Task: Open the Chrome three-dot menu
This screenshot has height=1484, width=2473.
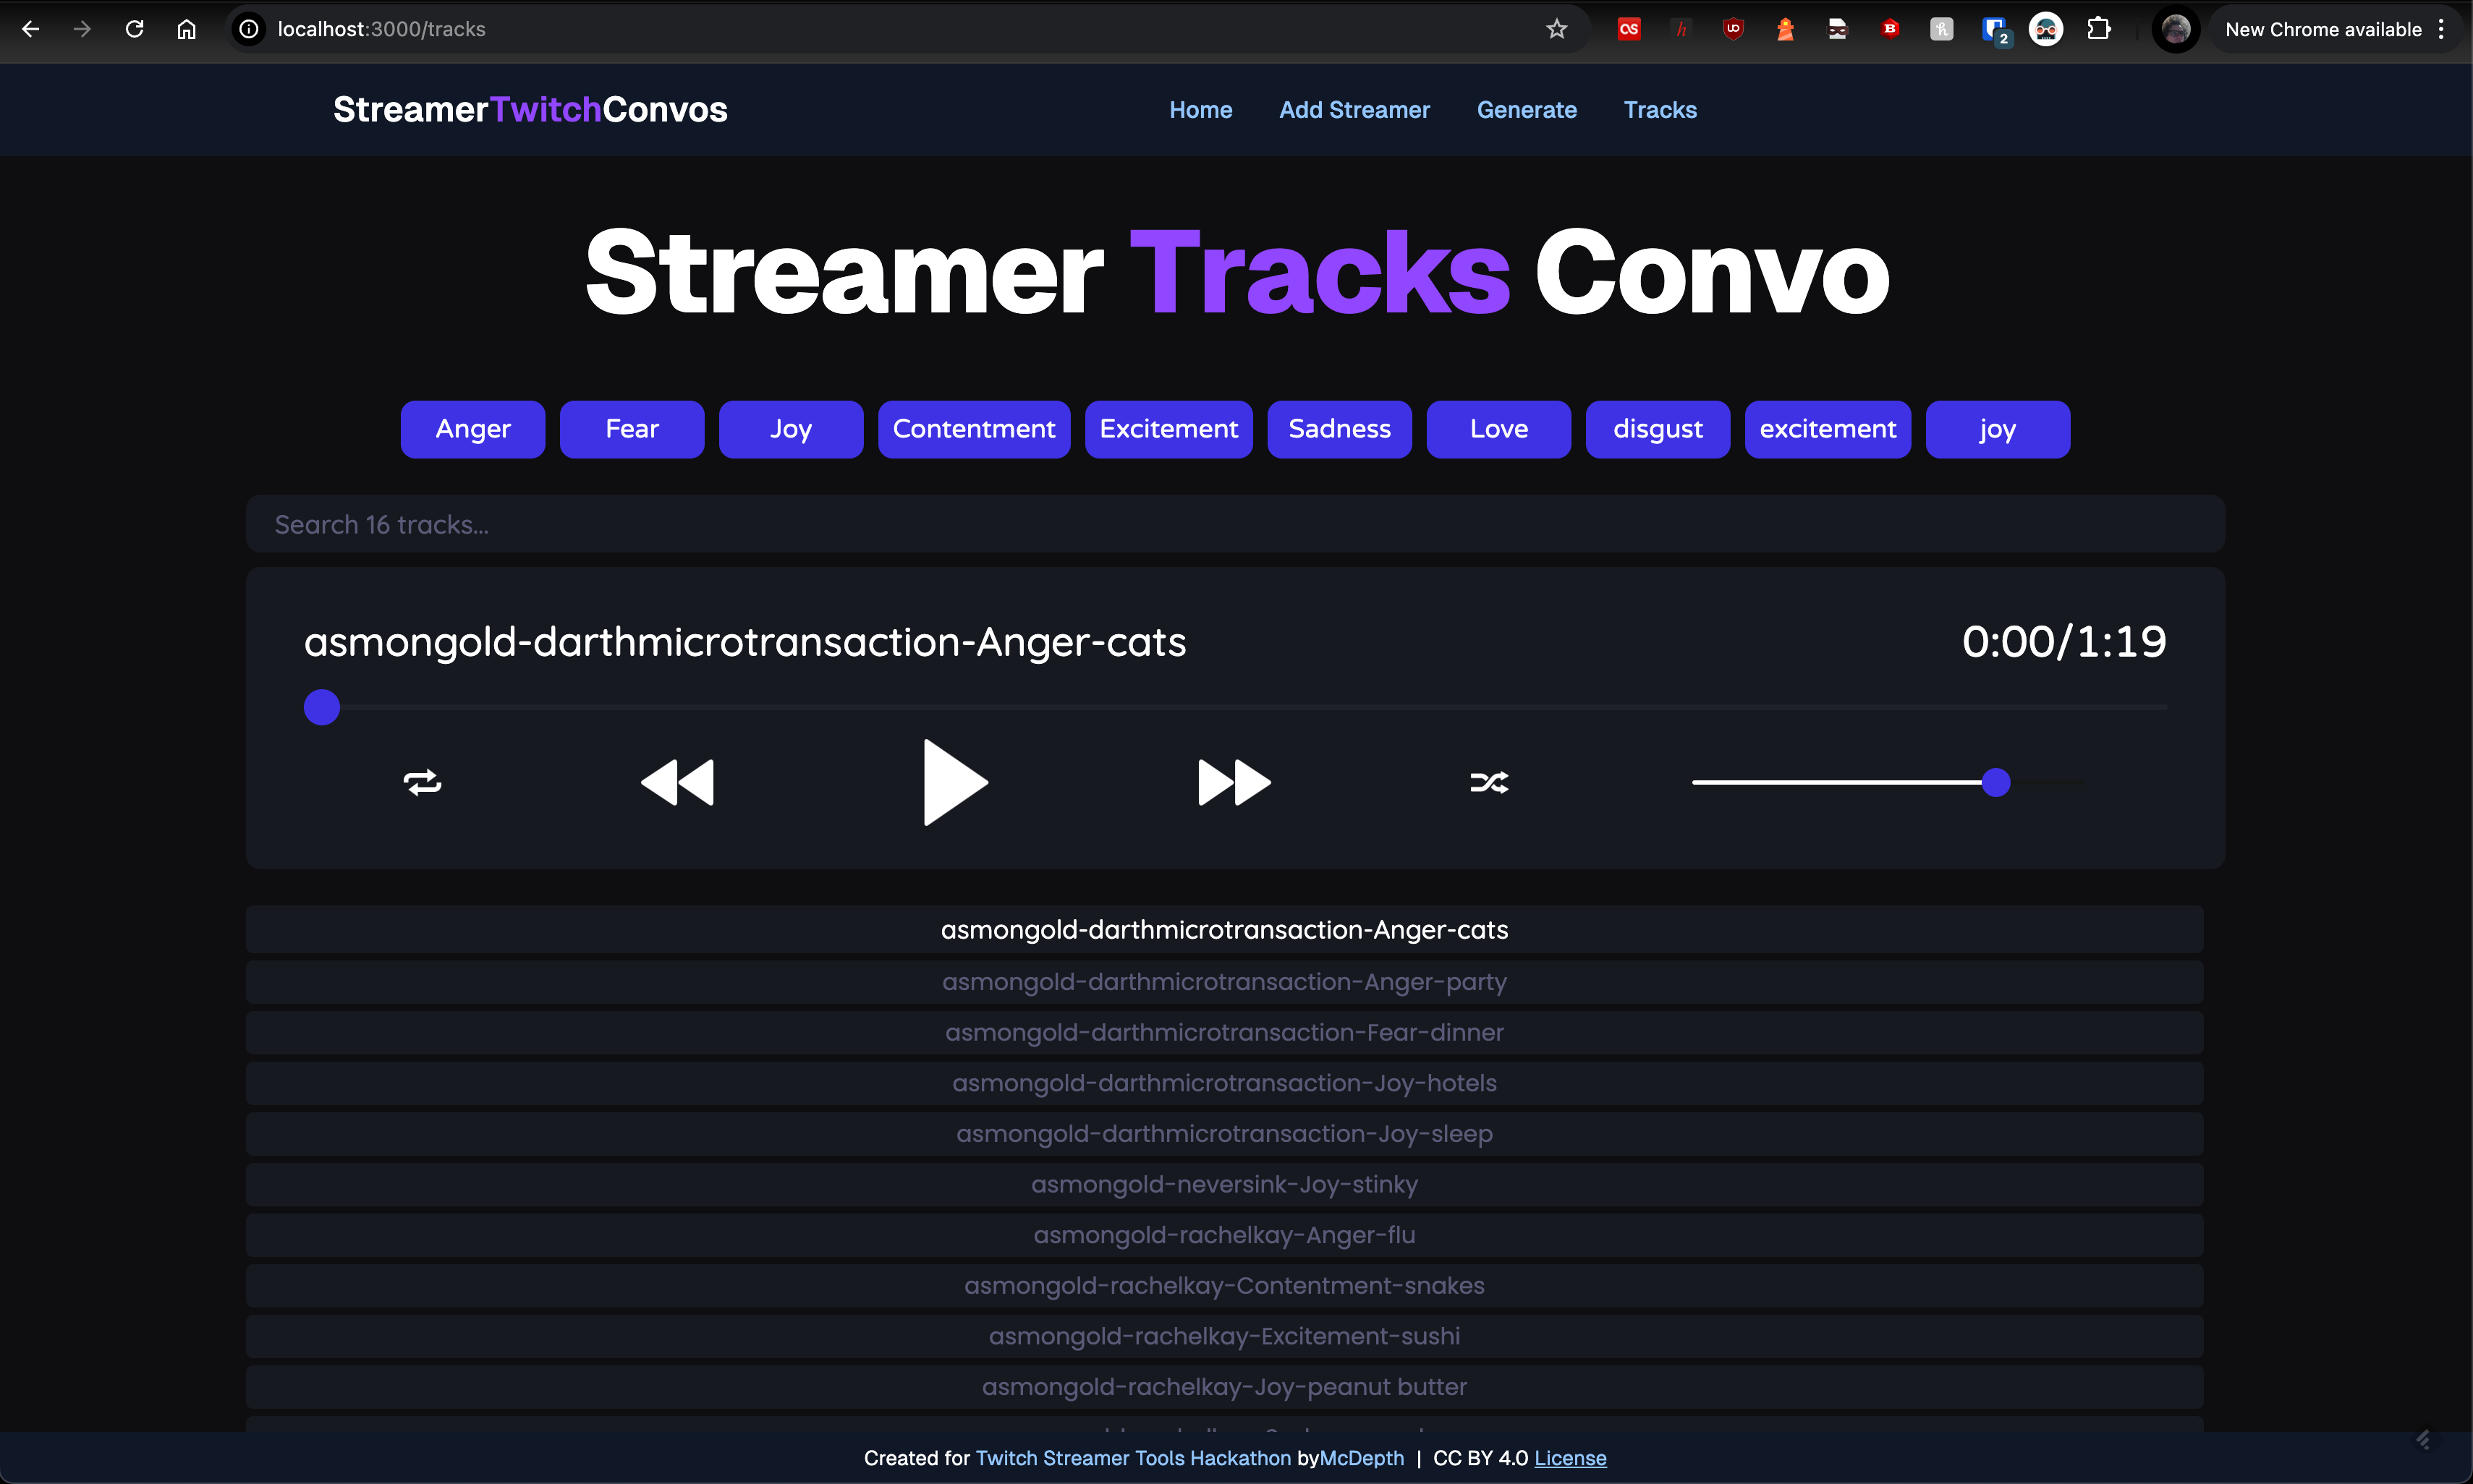Action: coord(2442,29)
